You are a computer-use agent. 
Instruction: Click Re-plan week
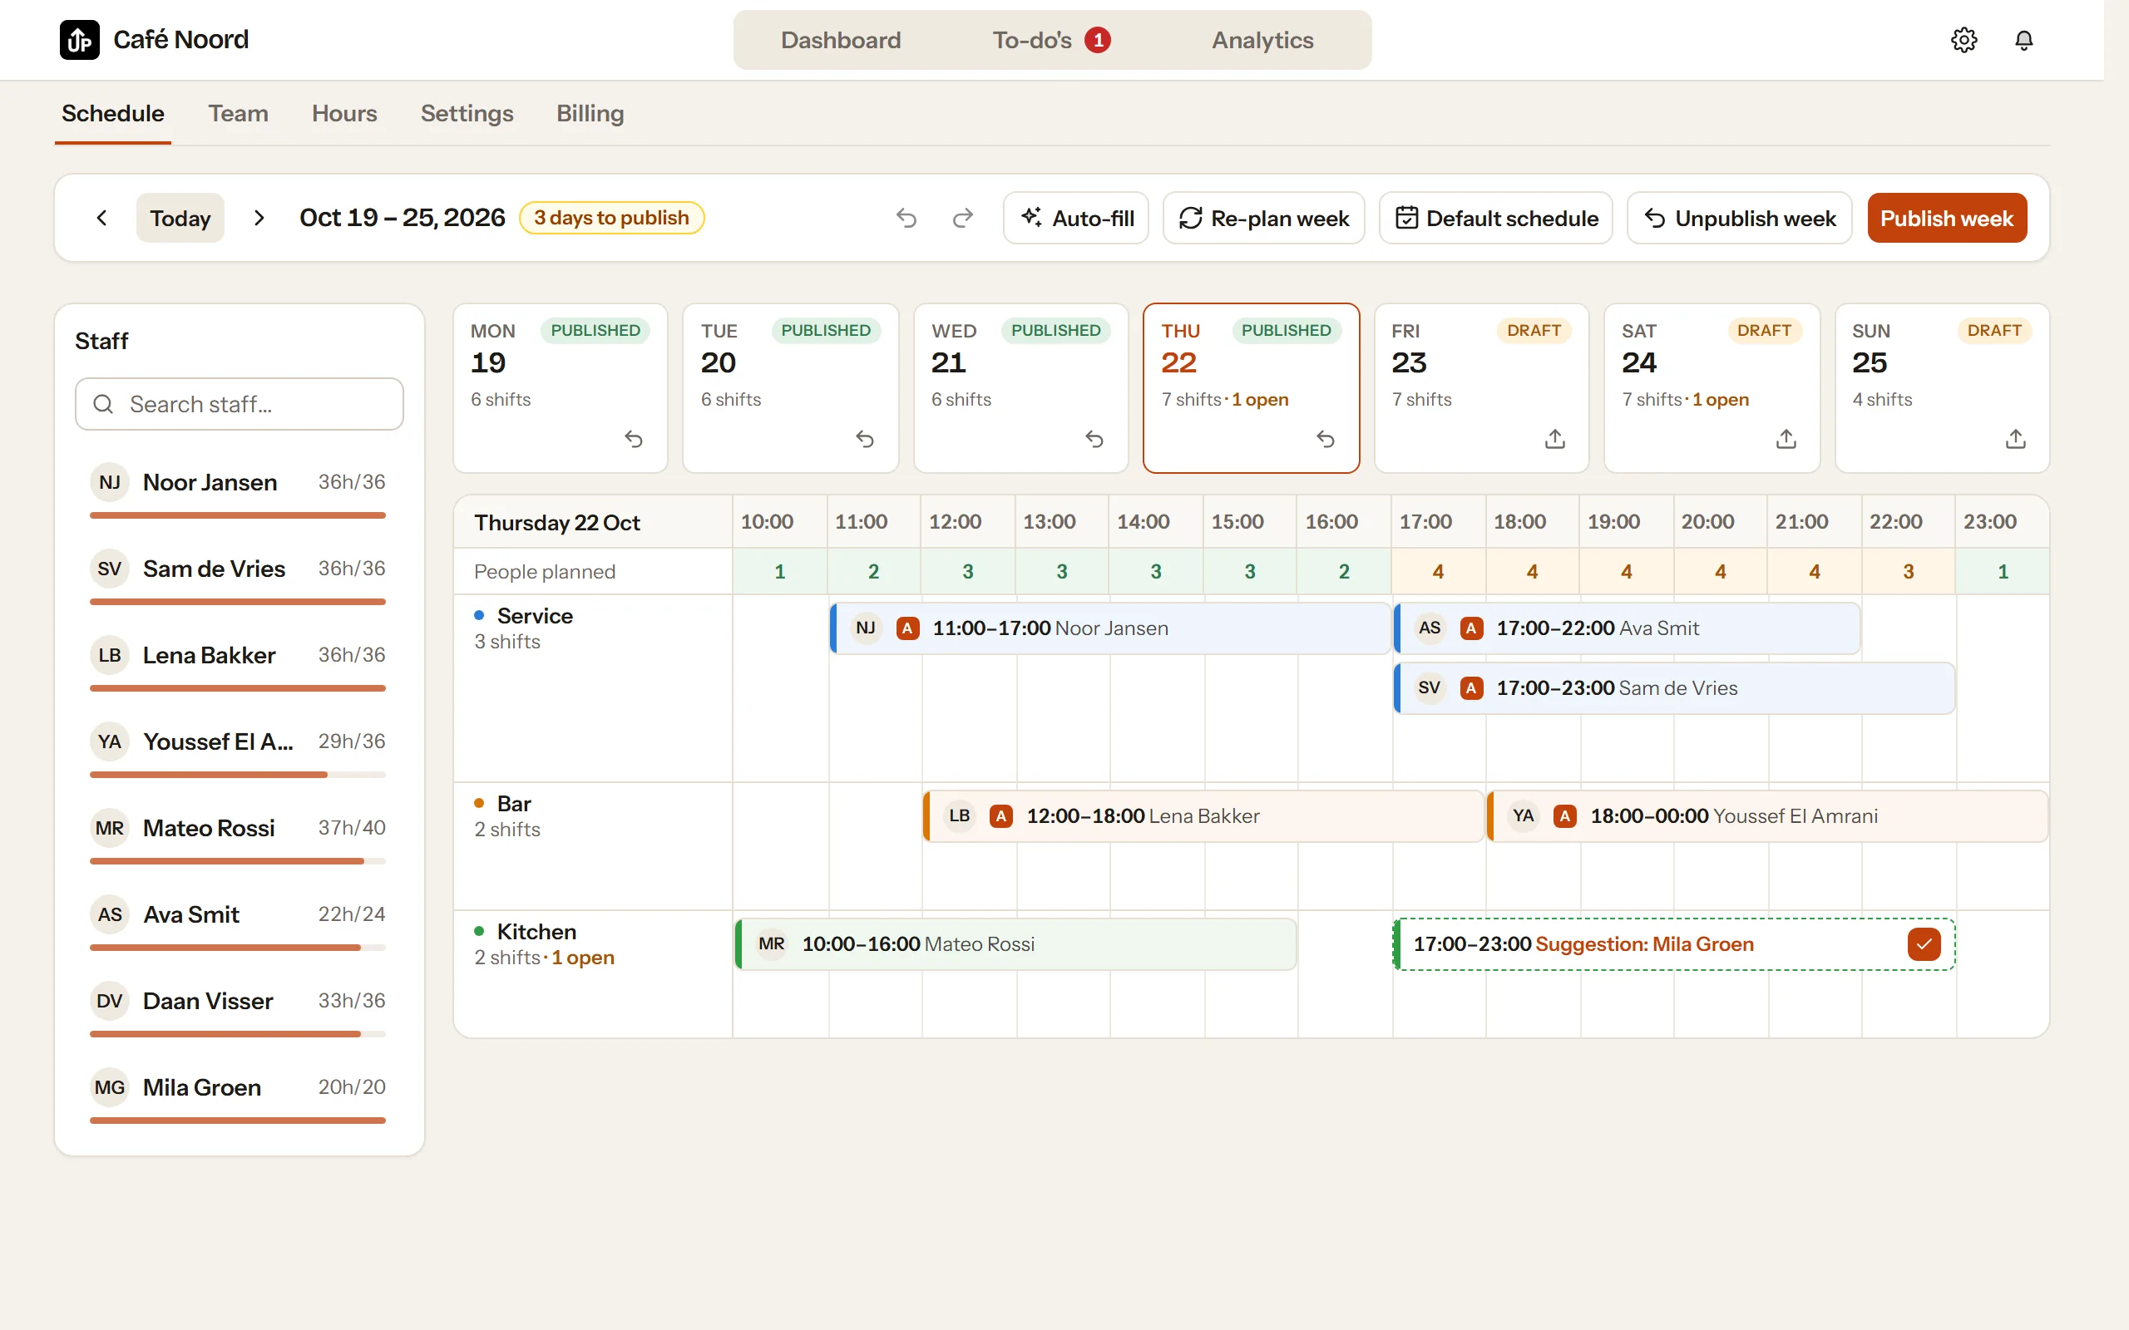click(1262, 217)
